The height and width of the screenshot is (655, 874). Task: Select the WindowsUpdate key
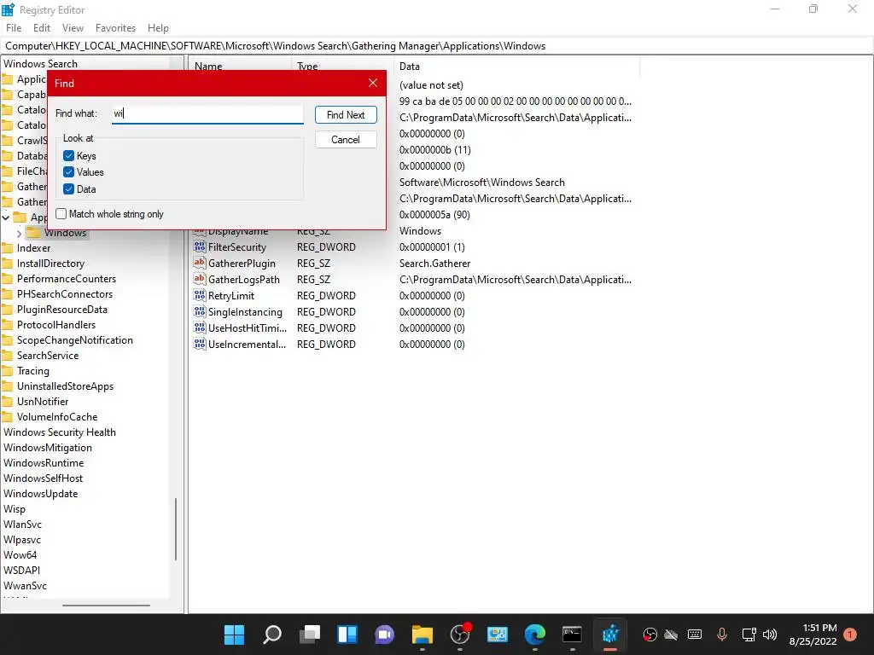[41, 494]
